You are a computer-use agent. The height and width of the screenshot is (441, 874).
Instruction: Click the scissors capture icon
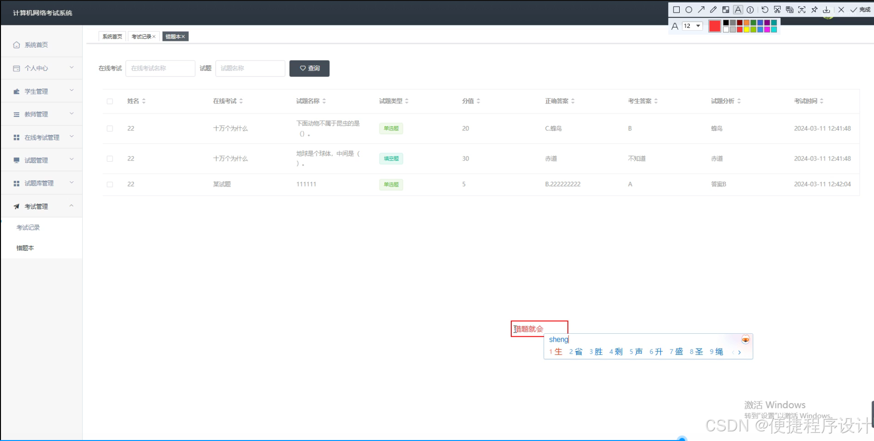click(777, 10)
